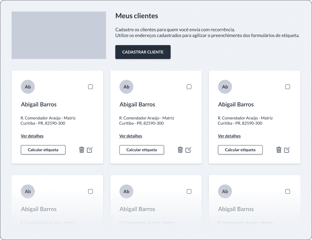Click Abigail Barros name on first bottom-row card
The image size is (312, 240).
(39, 209)
